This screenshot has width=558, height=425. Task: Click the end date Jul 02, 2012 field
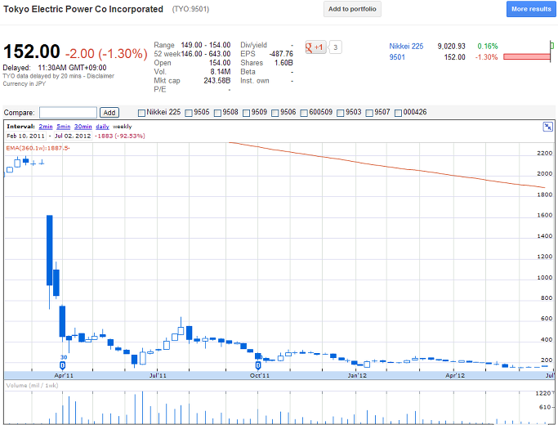pyautogui.click(x=73, y=136)
